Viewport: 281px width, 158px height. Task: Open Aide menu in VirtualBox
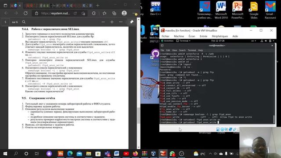(235, 36)
